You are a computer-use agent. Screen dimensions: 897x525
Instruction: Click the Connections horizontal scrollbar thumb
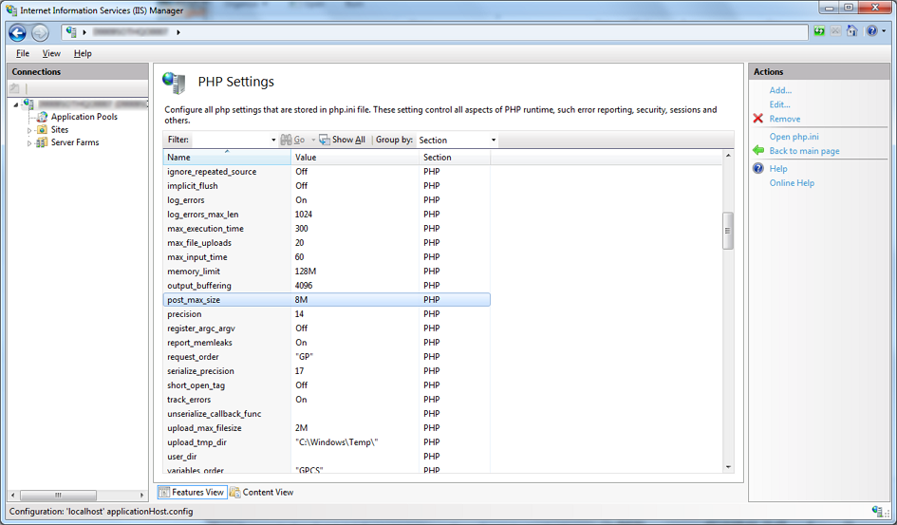click(58, 495)
